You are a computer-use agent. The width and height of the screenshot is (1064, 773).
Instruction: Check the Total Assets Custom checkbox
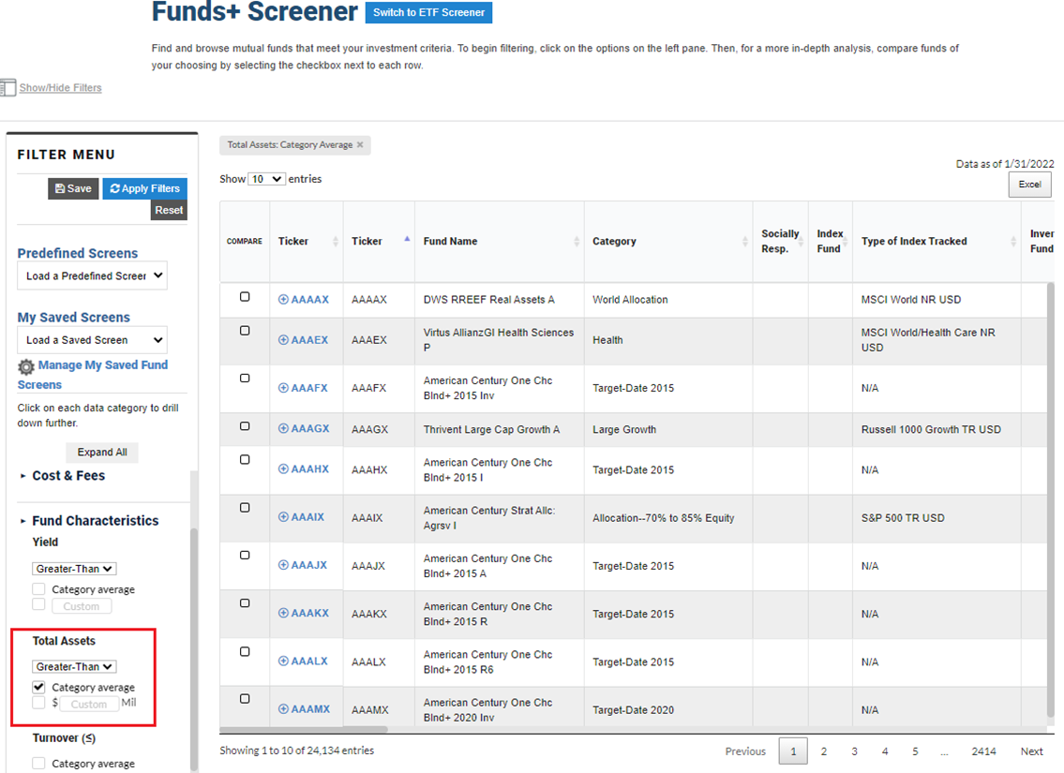(38, 703)
